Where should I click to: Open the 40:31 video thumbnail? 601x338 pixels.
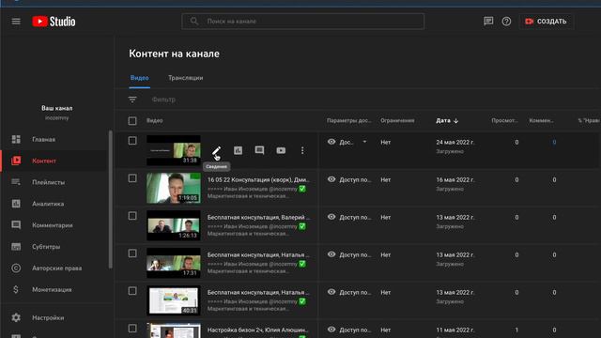coord(174,300)
